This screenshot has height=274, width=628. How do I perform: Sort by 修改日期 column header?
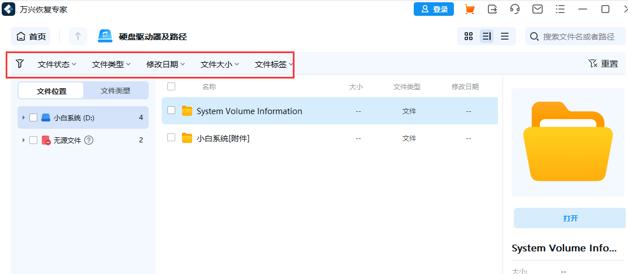click(465, 87)
